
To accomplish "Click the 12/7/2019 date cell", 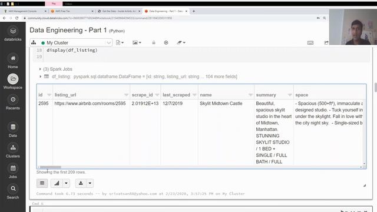I will point(173,104).
